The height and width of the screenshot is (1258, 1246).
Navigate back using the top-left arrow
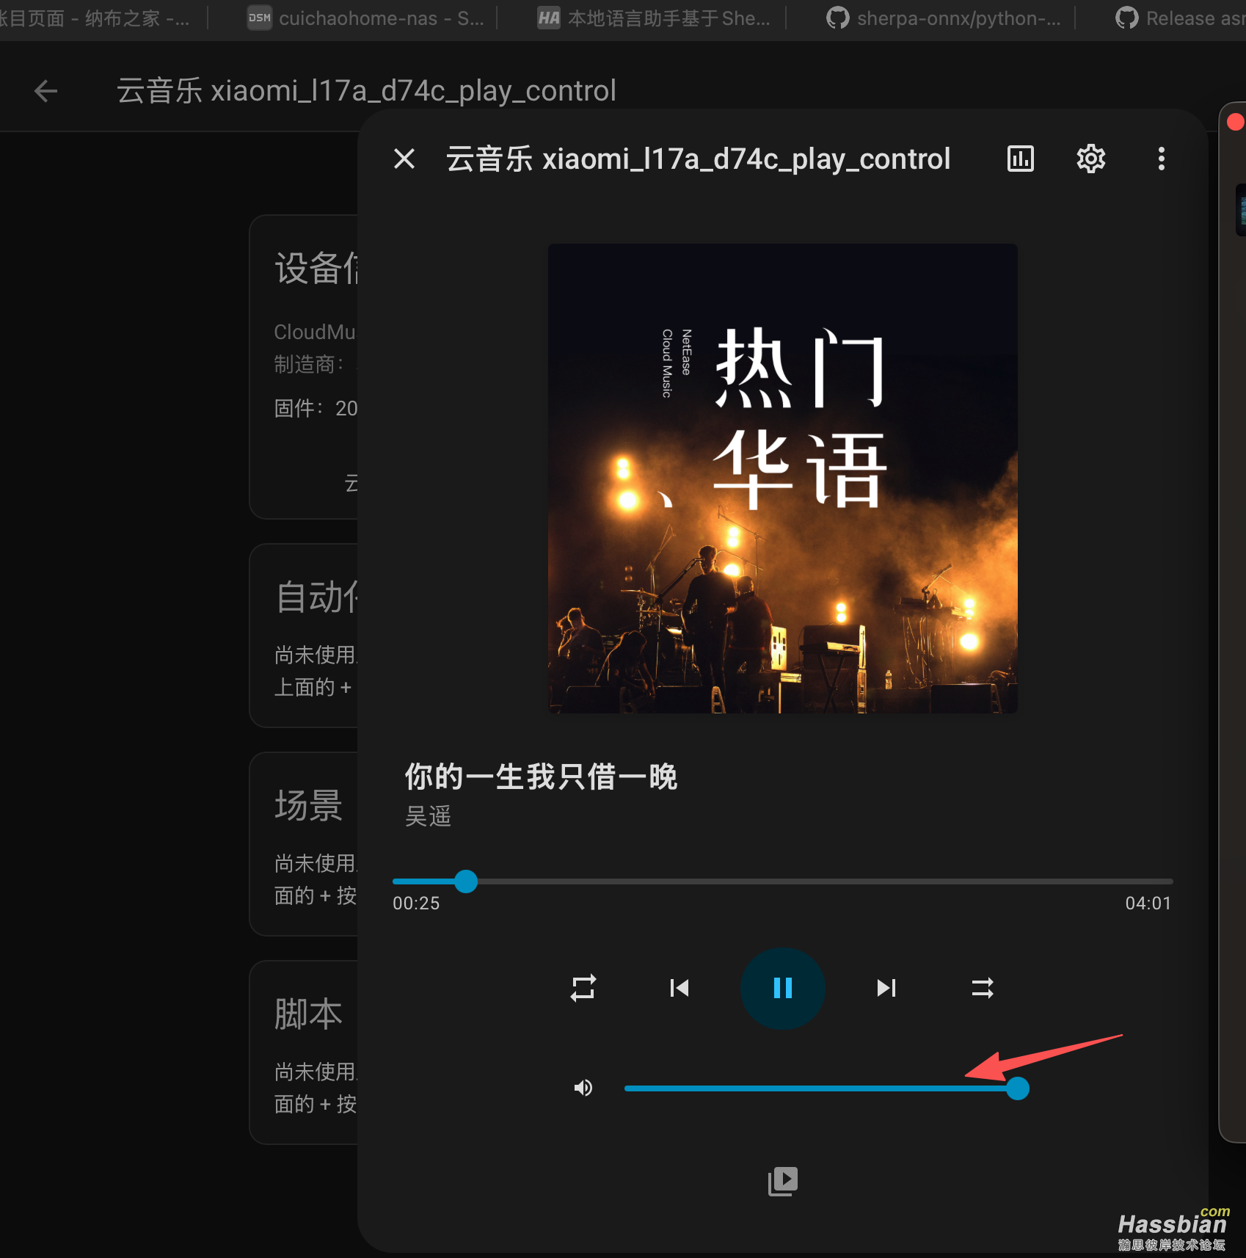[45, 90]
